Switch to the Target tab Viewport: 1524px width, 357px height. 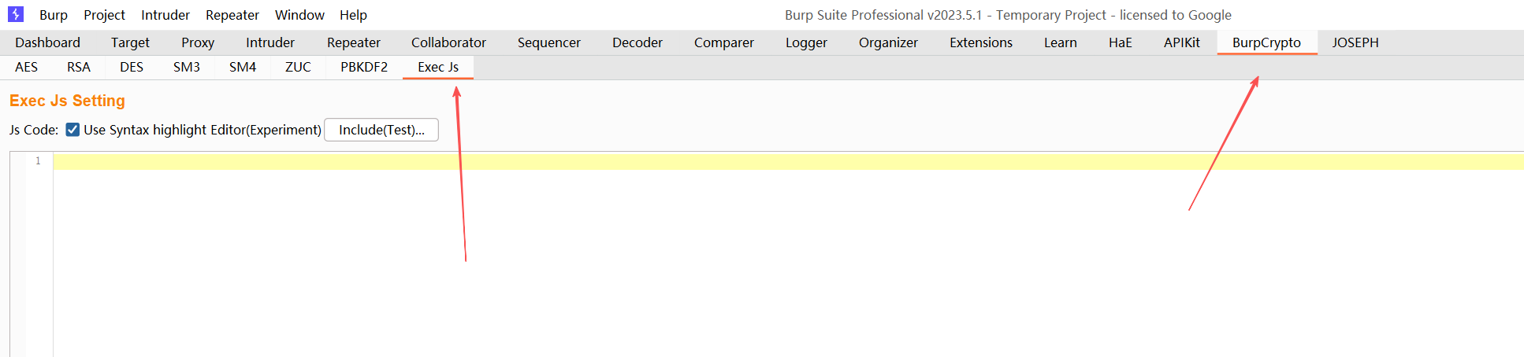tap(130, 42)
